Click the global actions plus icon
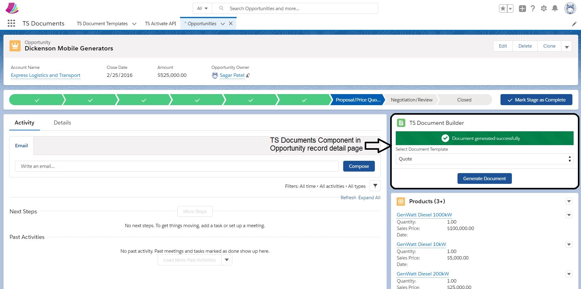Image resolution: width=581 pixels, height=289 pixels. tap(522, 8)
